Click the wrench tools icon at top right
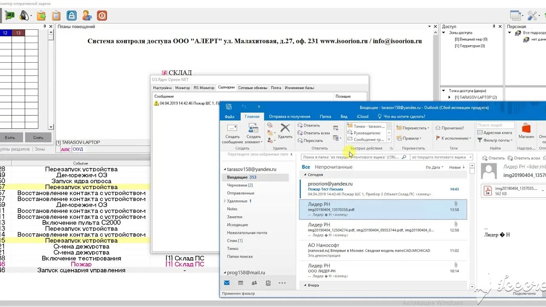Viewport: 546px width, 307px height. tap(532, 16)
